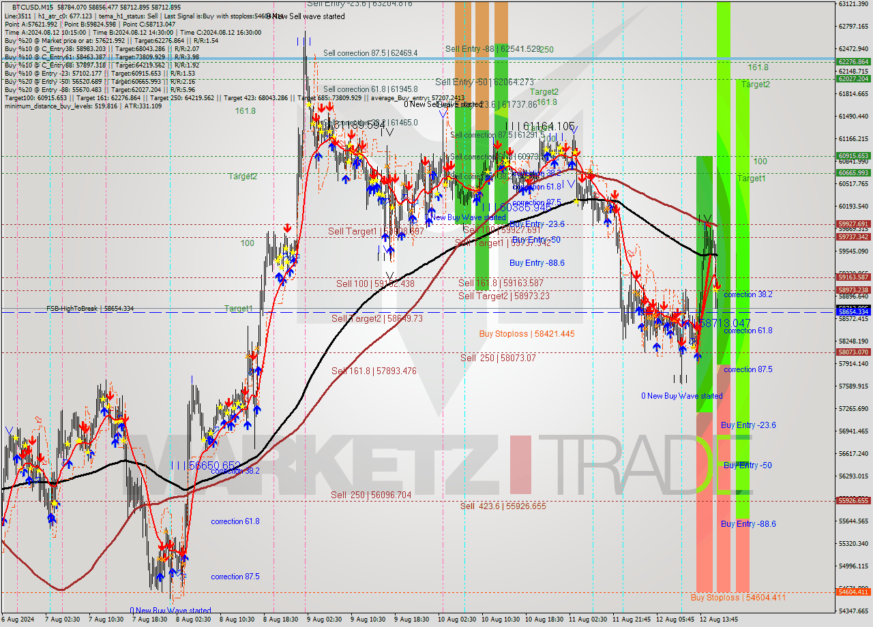This screenshot has width=873, height=627.
Task: Click 'Sell 161.8 | 57893.476' label
Action: (374, 371)
